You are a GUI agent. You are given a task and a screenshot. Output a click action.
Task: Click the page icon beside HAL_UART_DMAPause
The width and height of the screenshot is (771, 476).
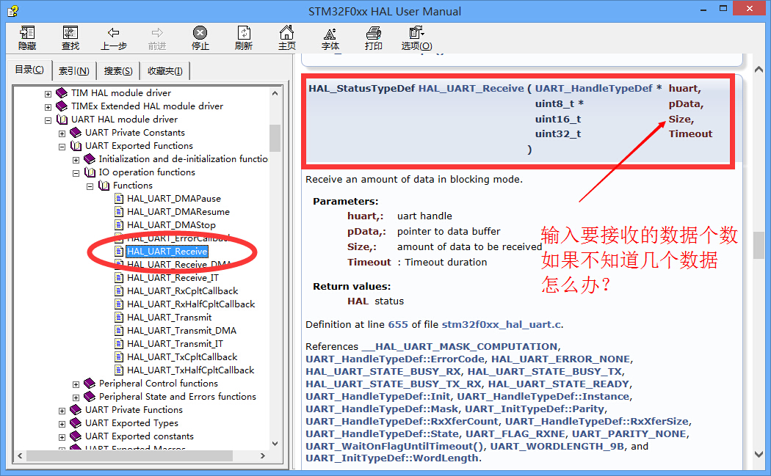click(x=118, y=199)
